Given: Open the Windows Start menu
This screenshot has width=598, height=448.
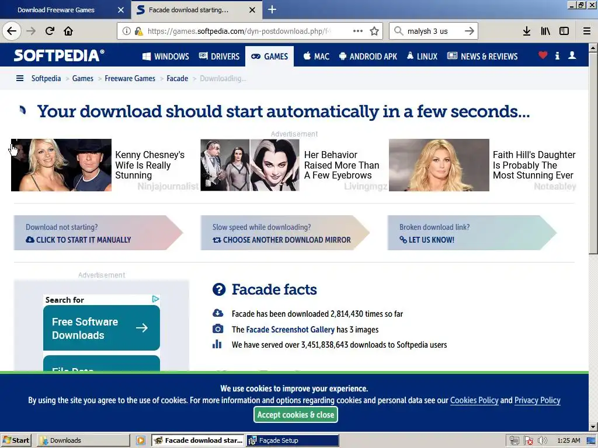Looking at the screenshot, I should (x=16, y=440).
